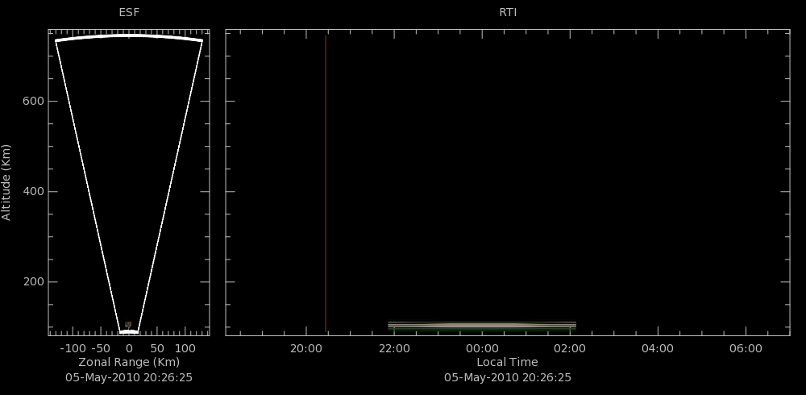
Task: Click the Local Time axis label
Action: coord(507,362)
